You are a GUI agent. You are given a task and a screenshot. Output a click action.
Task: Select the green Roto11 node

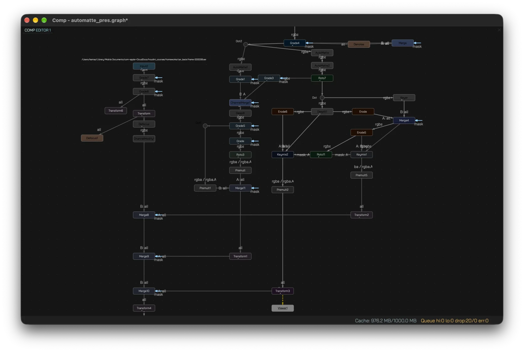(x=321, y=155)
